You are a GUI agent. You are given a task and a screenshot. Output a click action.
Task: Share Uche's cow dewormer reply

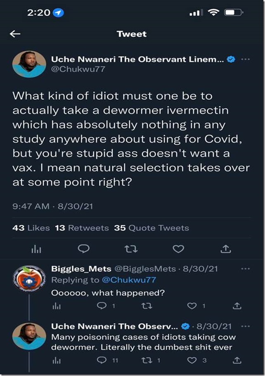(237, 360)
